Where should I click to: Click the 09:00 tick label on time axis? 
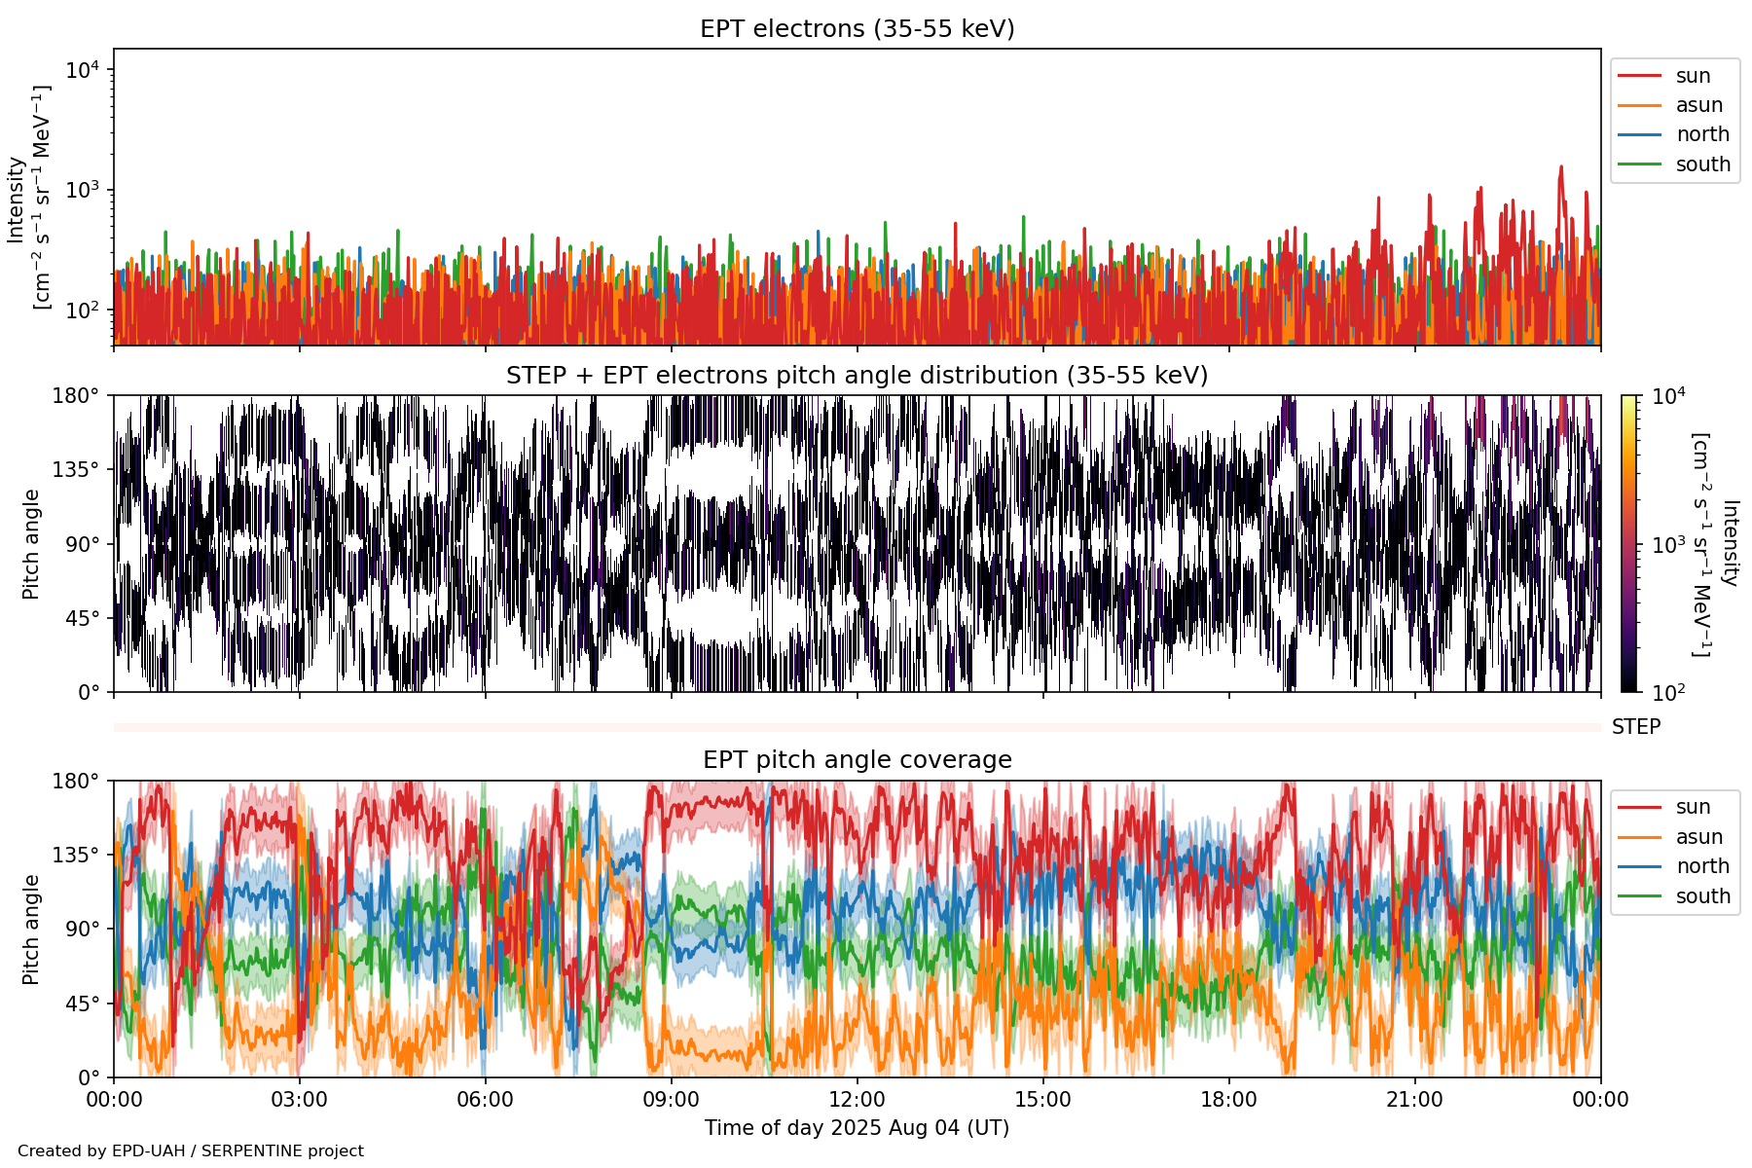point(671,1100)
